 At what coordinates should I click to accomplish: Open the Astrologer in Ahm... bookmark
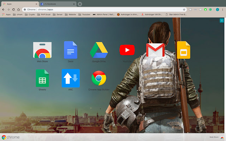pyautogui.click(x=127, y=14)
